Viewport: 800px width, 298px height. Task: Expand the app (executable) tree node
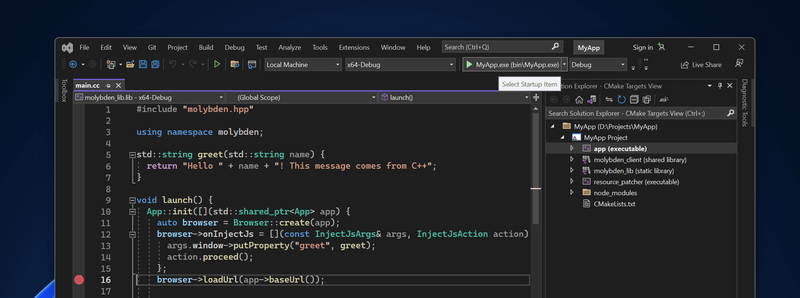(572, 148)
